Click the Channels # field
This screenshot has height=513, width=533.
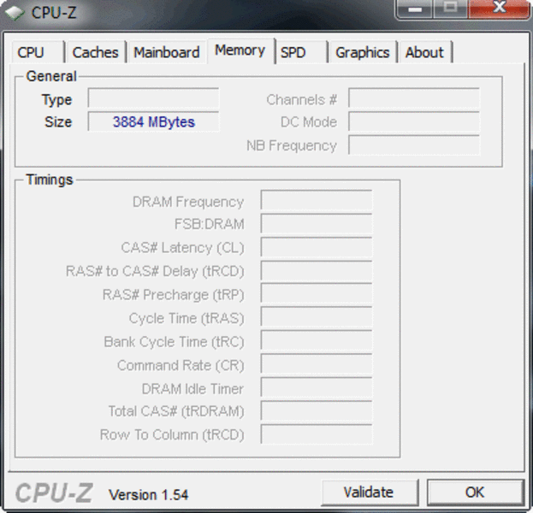coord(414,98)
